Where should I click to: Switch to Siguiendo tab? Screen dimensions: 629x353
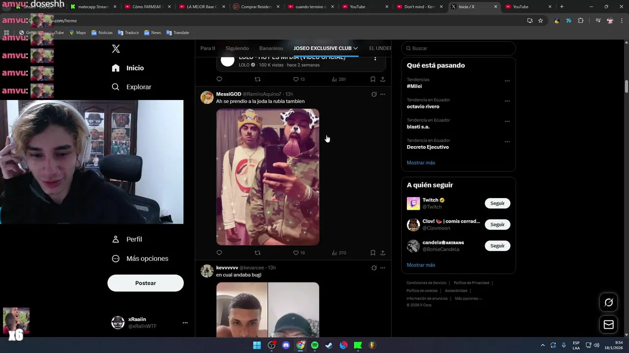pyautogui.click(x=237, y=48)
